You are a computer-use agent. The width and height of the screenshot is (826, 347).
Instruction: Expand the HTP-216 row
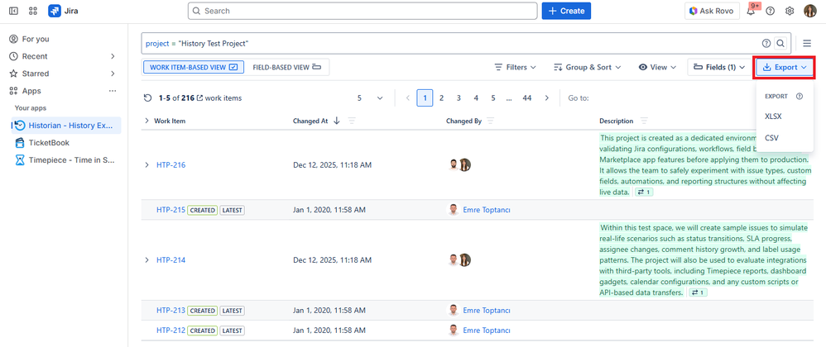(x=147, y=165)
